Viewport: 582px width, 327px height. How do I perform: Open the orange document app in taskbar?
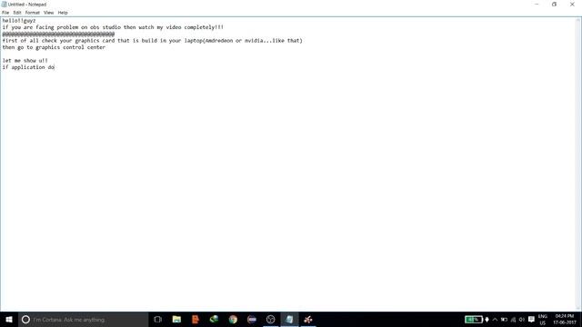[196, 320]
